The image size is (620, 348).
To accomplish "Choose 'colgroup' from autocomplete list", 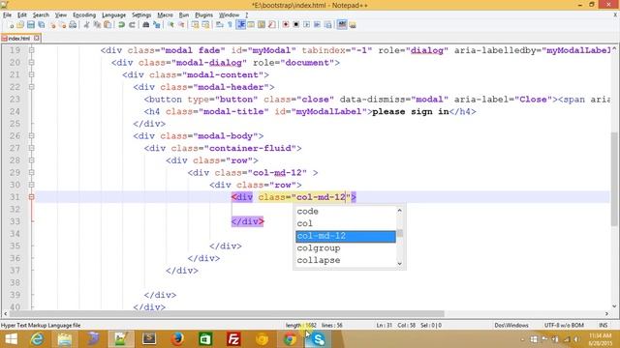I will tap(346, 248).
